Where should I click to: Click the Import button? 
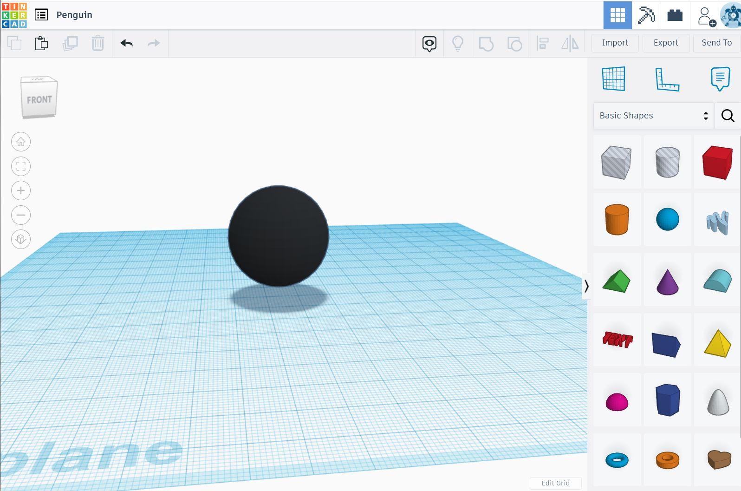(x=615, y=43)
